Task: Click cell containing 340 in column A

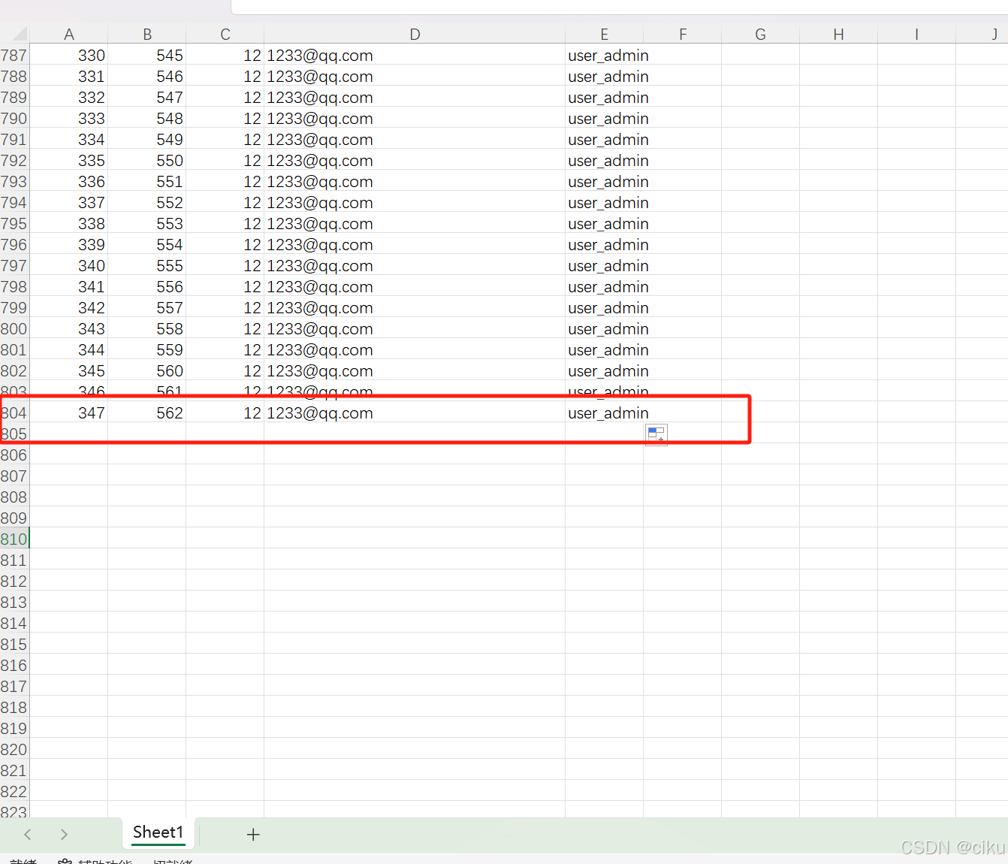Action: [69, 266]
